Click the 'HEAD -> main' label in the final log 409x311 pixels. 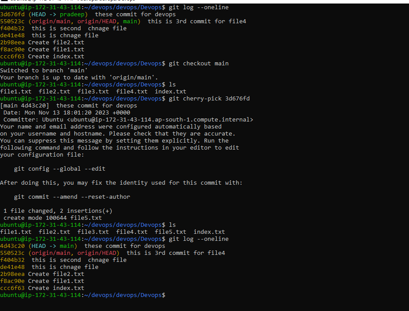point(53,246)
